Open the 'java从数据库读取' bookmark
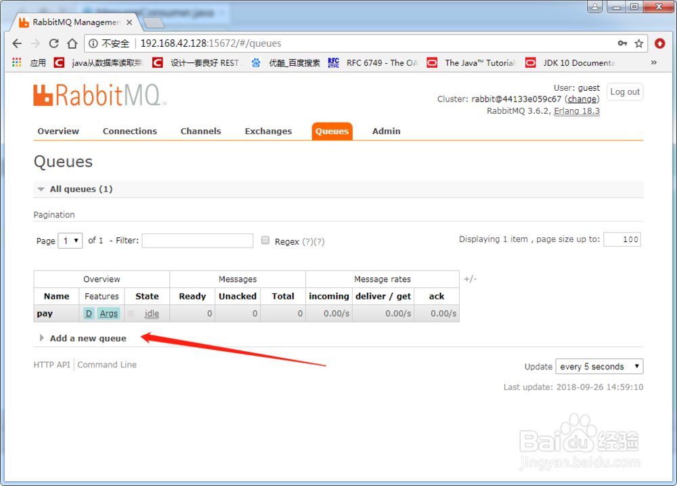The image size is (677, 486). [x=98, y=62]
